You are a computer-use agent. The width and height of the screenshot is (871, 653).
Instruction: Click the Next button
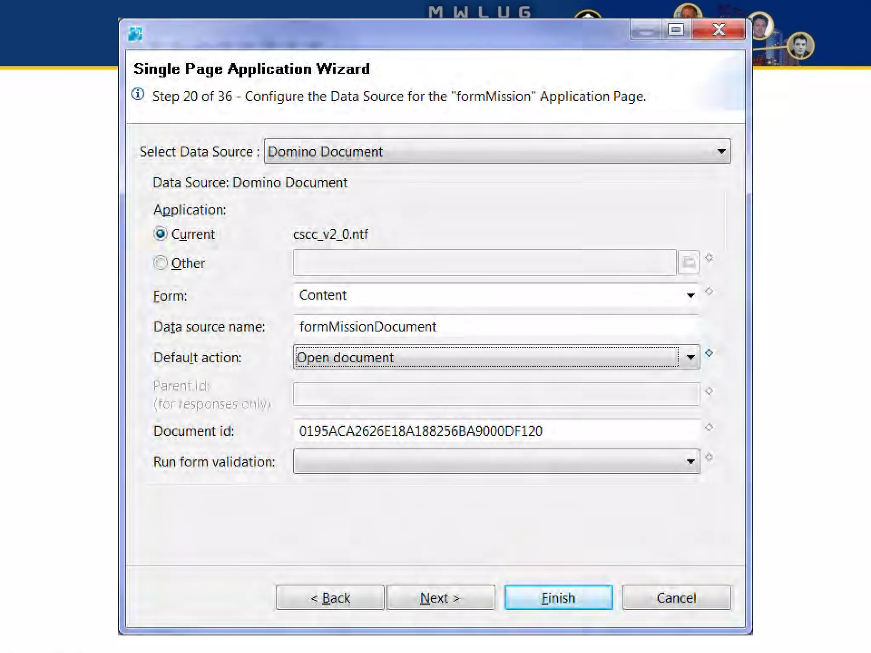click(441, 598)
